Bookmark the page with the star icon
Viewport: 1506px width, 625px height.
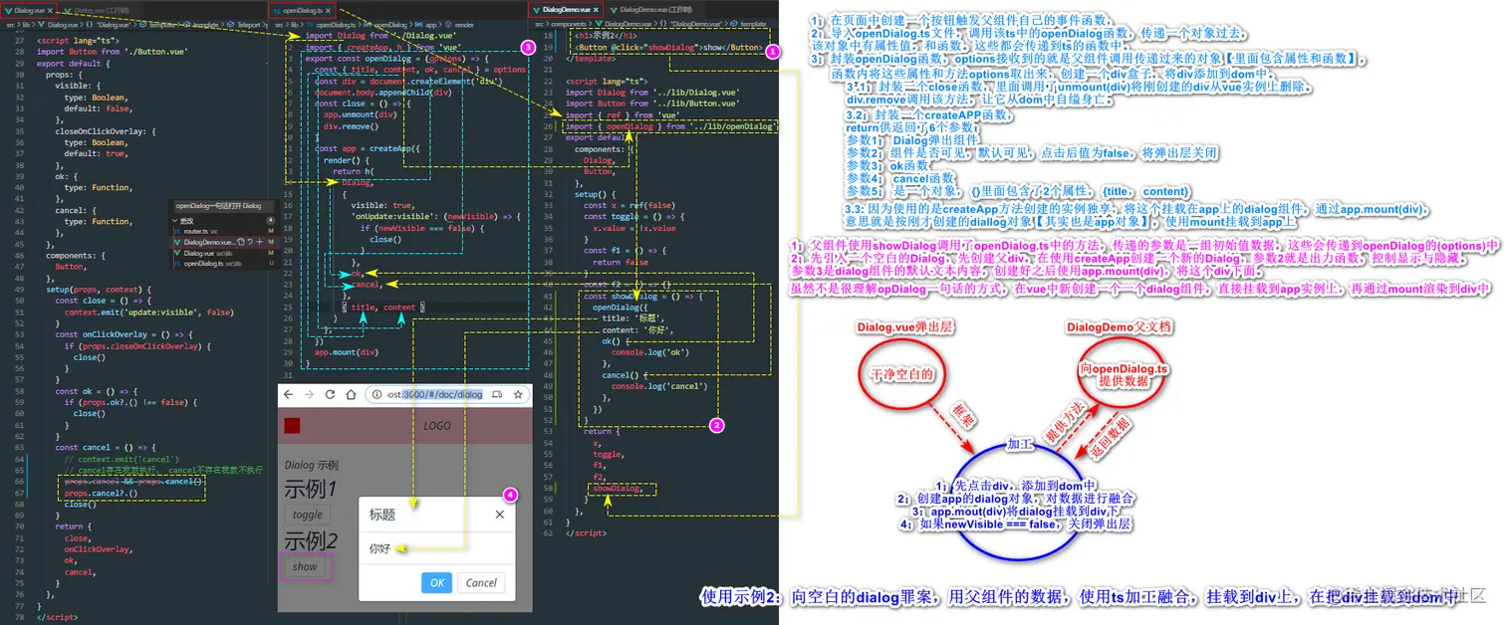pos(518,395)
